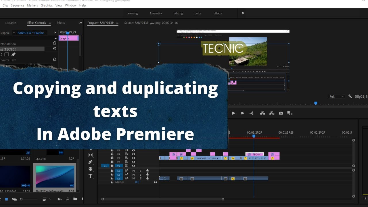Select the Pen tool in the toolbar
Image resolution: width=368 pixels, height=207 pixels.
point(91,162)
